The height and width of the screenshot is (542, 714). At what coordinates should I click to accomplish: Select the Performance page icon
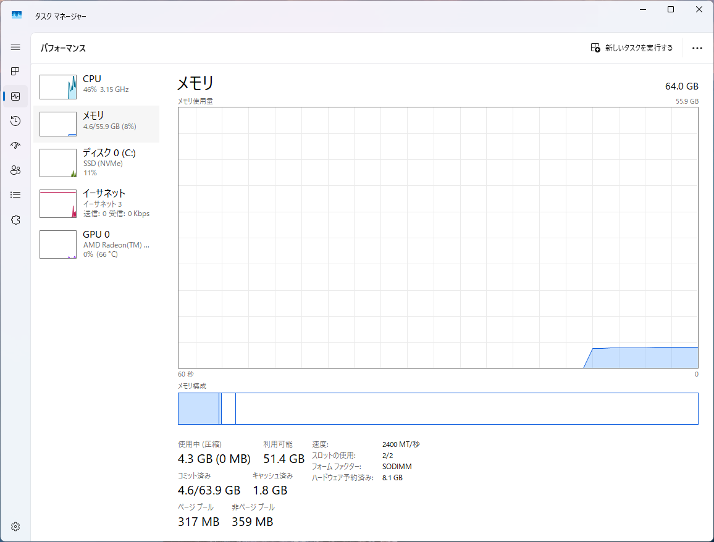point(15,96)
